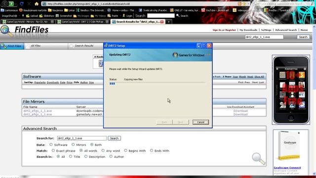Switch to GameCopyWorld DiRT 2 tab

(x=83, y=22)
